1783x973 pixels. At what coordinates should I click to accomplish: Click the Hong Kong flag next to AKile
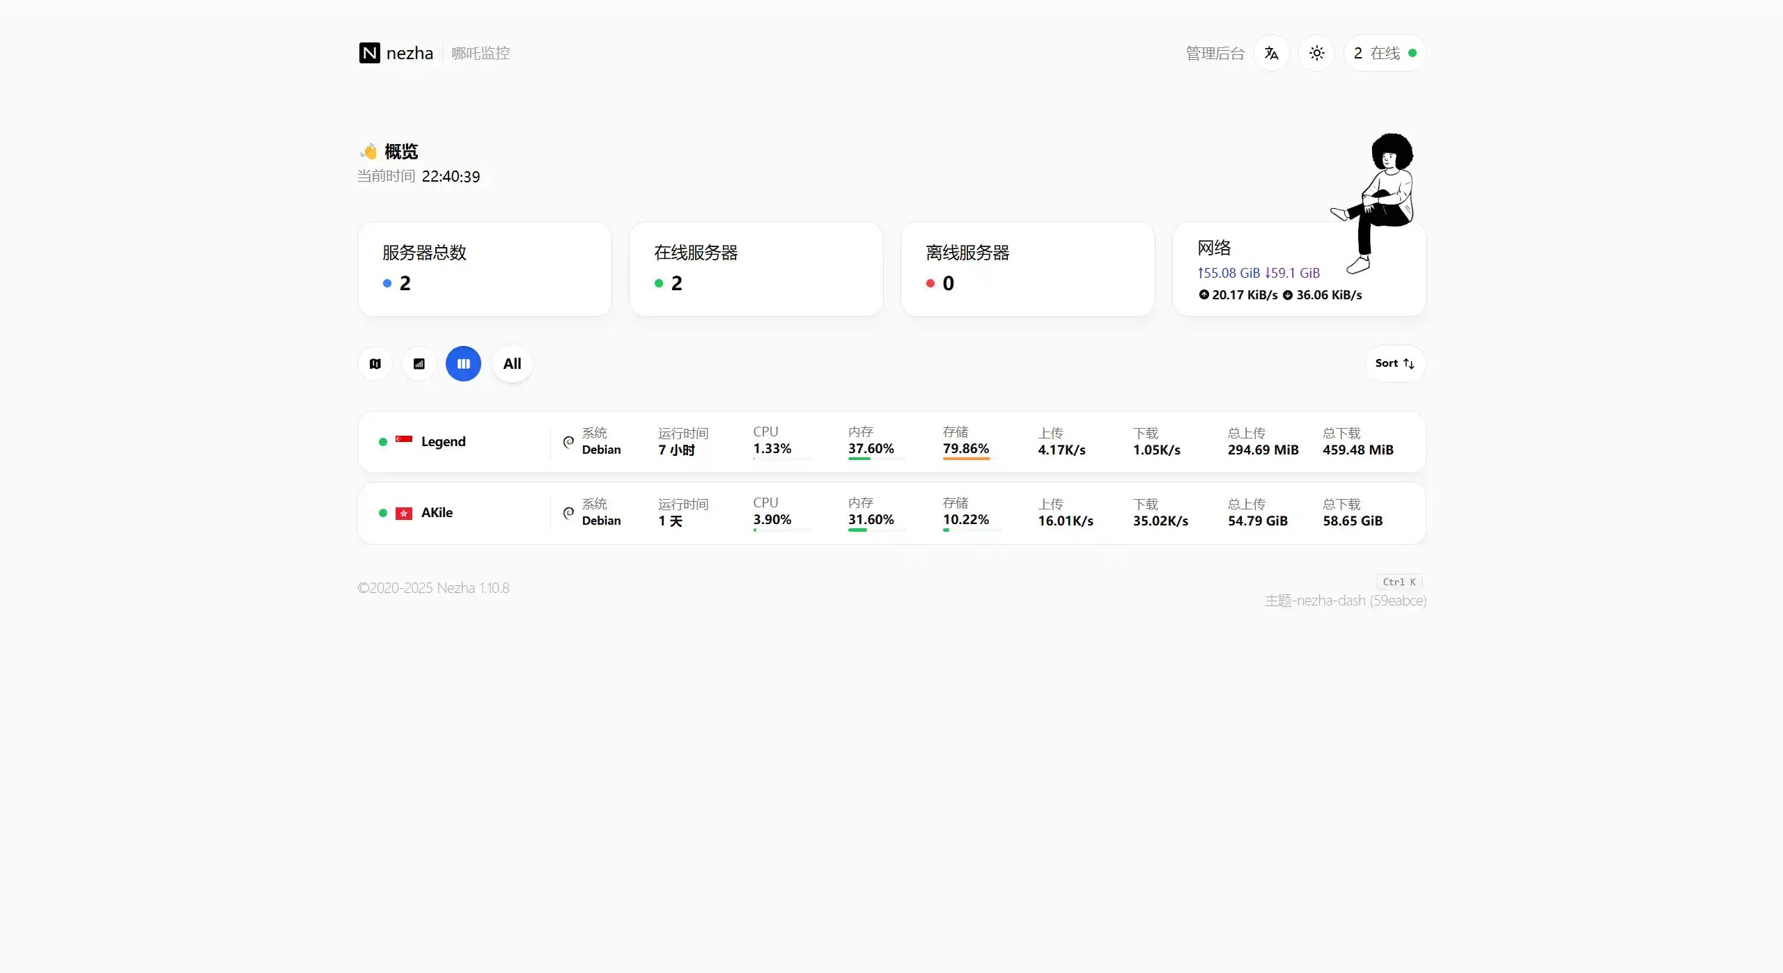(404, 513)
